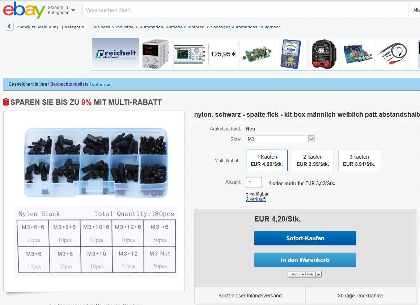Open Zurück zu Mein eBay link
The width and height of the screenshot is (420, 305).
click(38, 27)
